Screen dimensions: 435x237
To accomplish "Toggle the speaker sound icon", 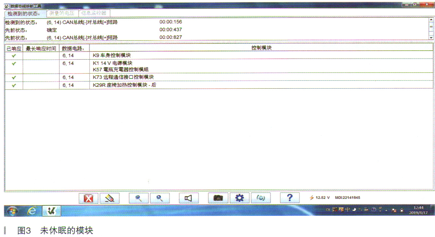I will coord(189,198).
